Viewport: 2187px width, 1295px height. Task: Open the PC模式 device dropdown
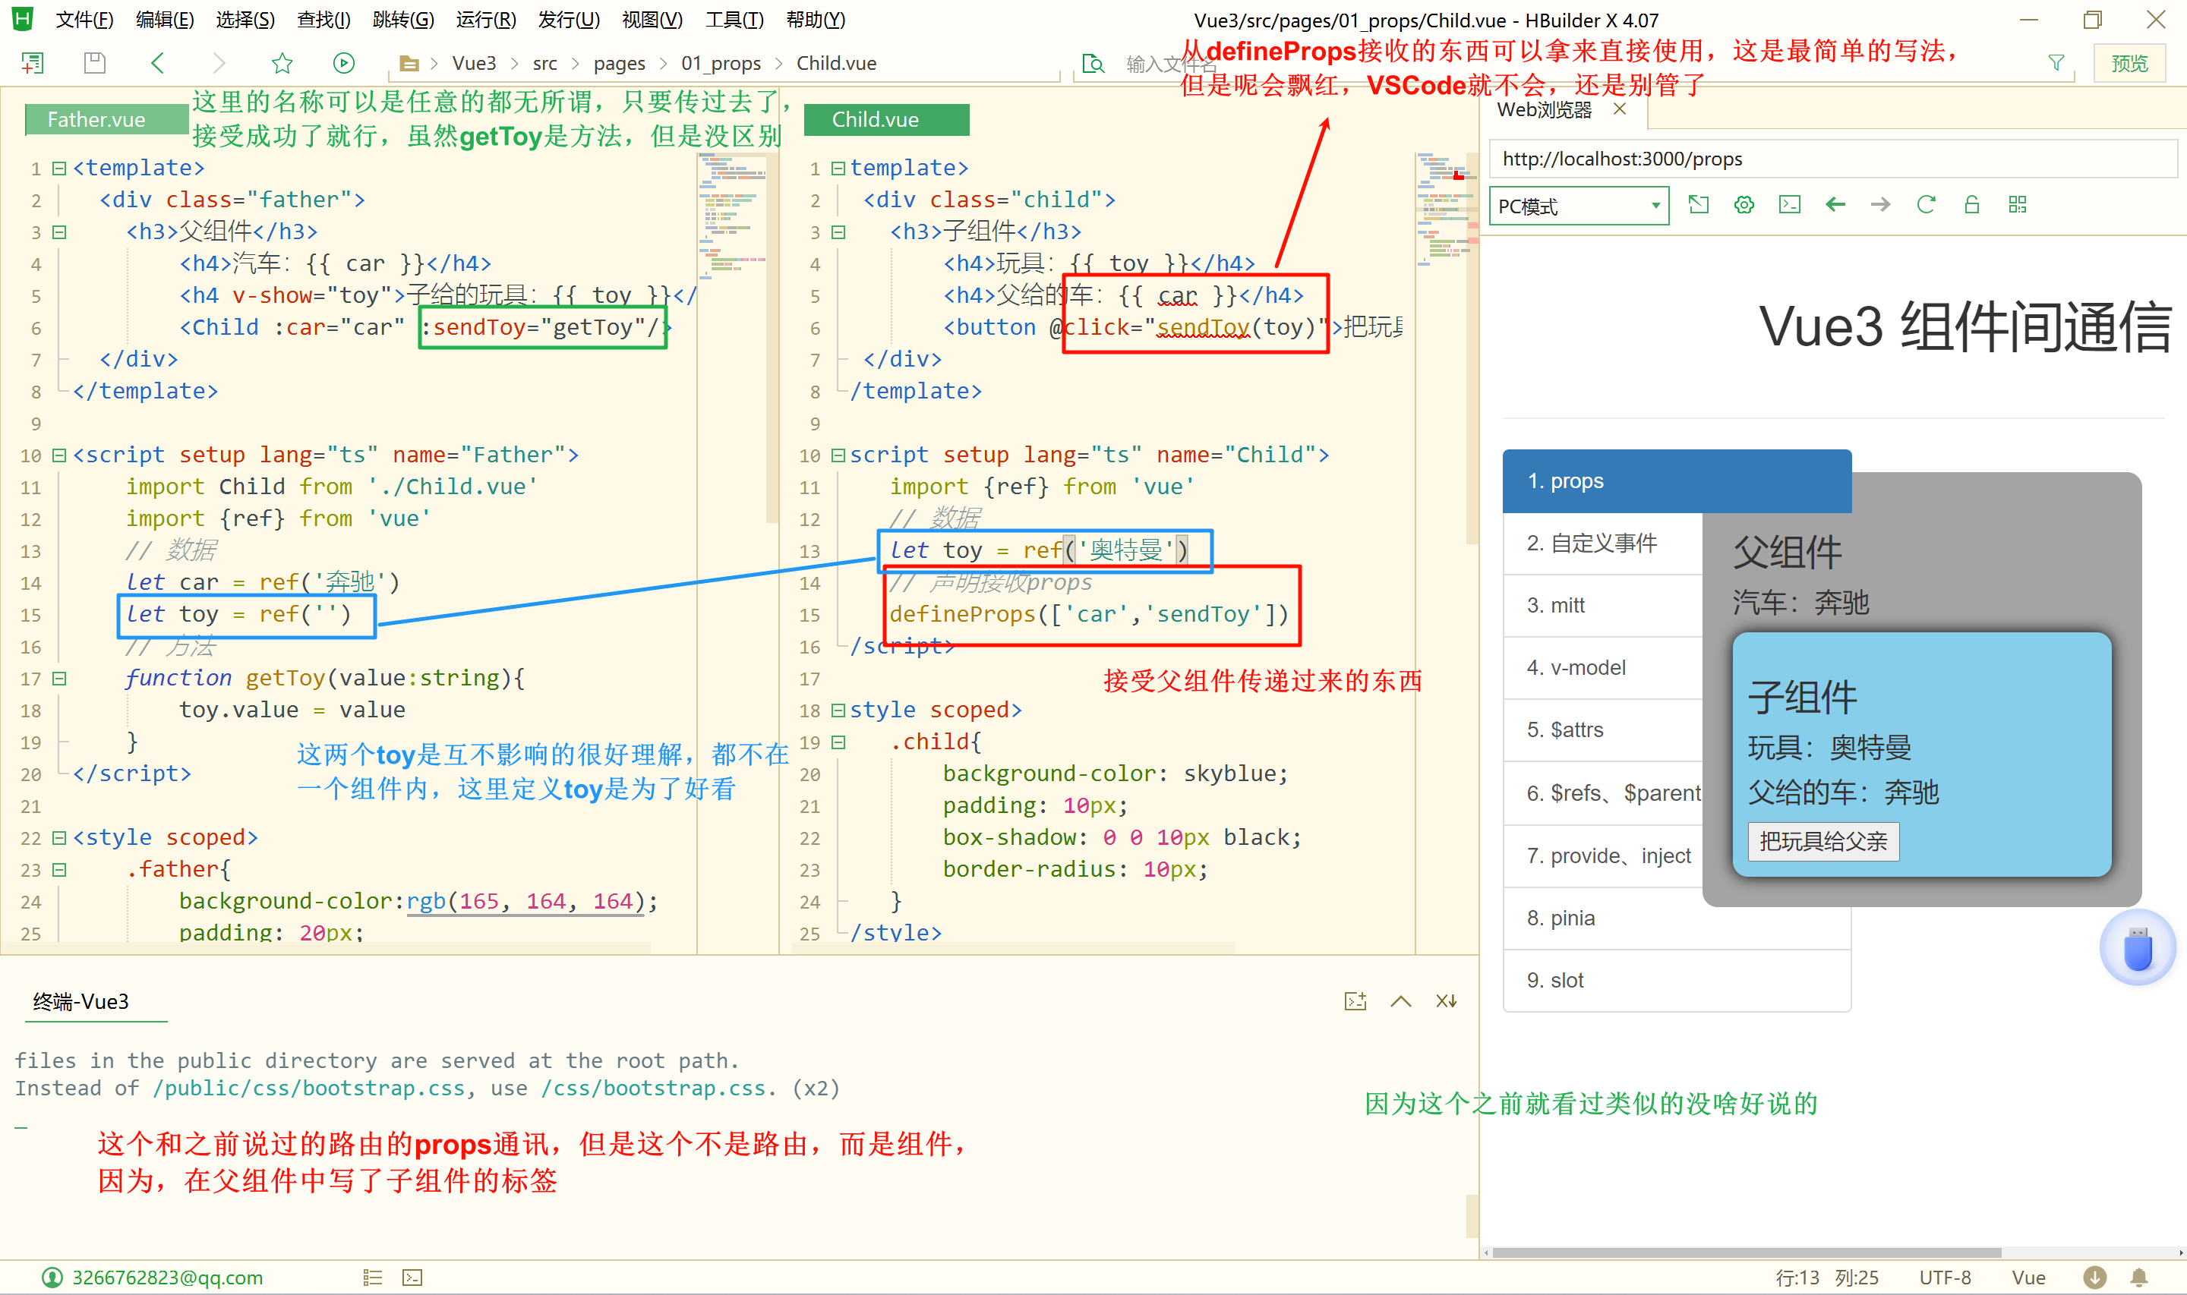1578,206
